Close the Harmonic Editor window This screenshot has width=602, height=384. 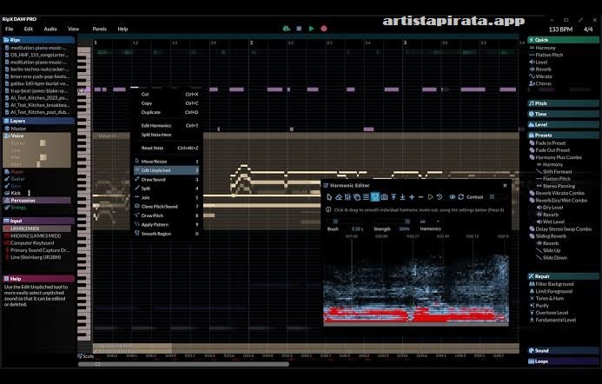(x=506, y=185)
